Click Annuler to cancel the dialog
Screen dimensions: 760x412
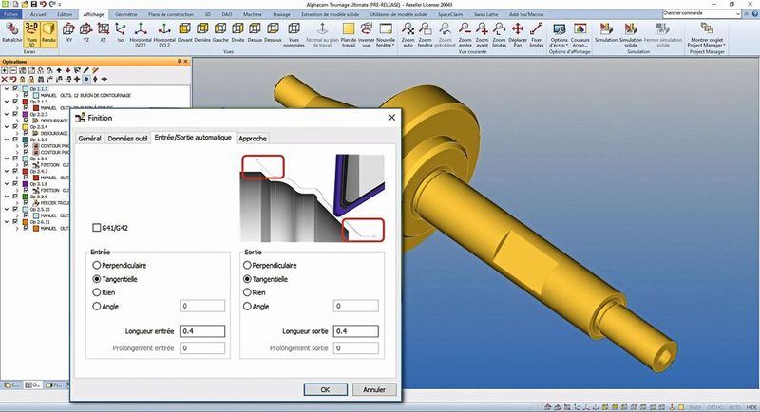tap(374, 390)
